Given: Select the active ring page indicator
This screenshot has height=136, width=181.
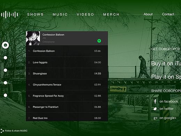Looking at the screenshot, I should point(5,45).
